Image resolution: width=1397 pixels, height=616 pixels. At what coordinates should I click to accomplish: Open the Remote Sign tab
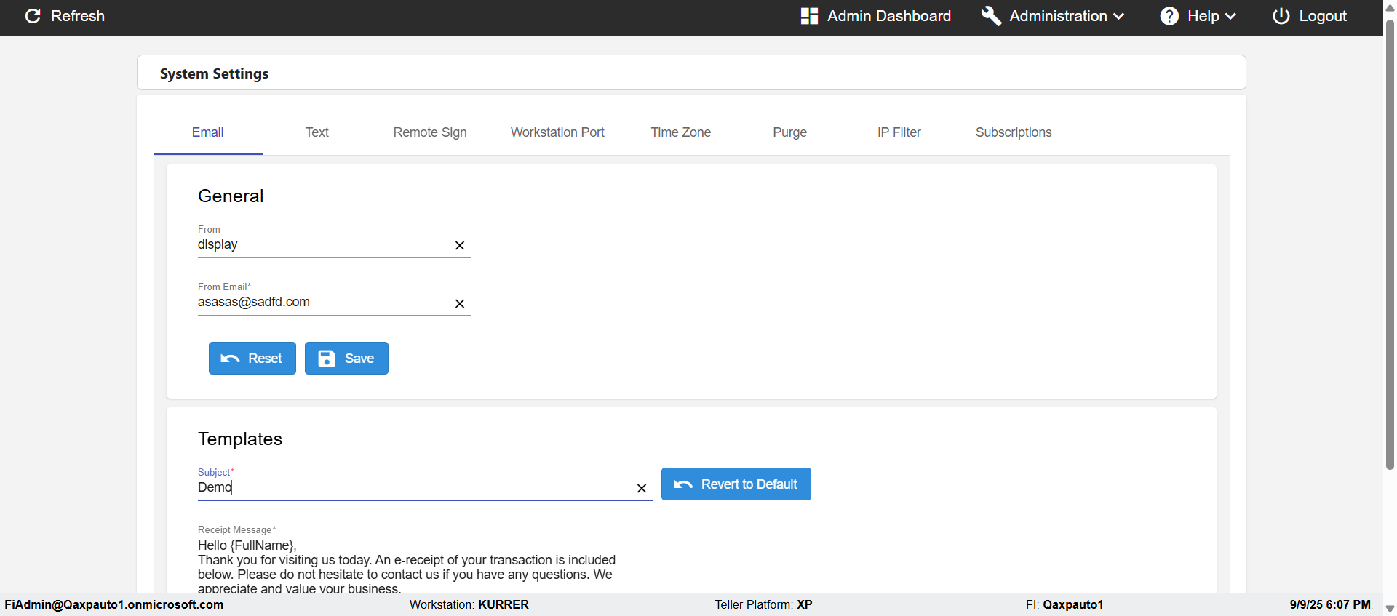click(x=430, y=132)
